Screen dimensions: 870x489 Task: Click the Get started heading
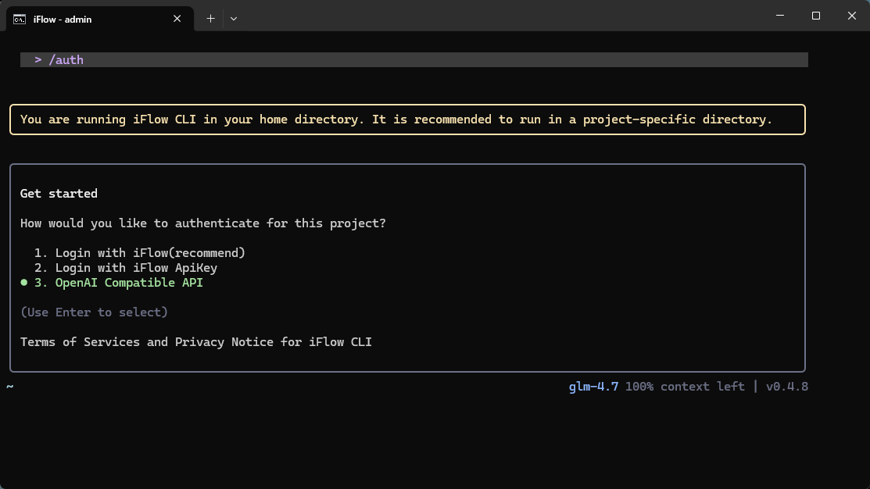(59, 194)
